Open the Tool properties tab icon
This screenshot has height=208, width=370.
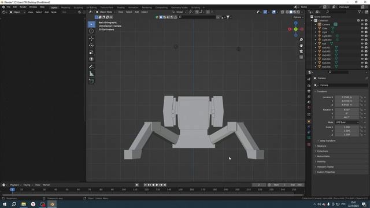(309, 79)
